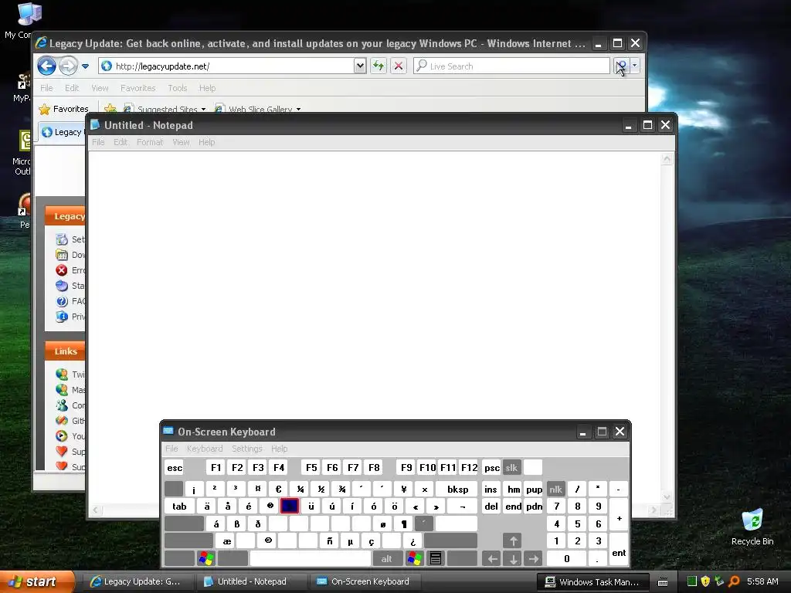
Task: Expand the Suggested Sites dropdown
Action: pyautogui.click(x=203, y=110)
